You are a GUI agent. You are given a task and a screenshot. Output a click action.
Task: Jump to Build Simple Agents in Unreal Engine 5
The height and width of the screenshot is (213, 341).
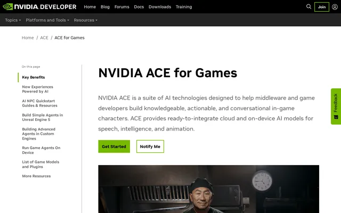43,117
